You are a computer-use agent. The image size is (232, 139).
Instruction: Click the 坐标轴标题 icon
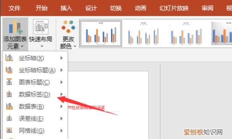coord(9,70)
